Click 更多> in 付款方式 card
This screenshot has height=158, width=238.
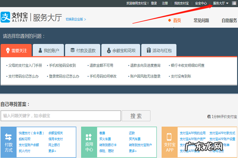52,151
